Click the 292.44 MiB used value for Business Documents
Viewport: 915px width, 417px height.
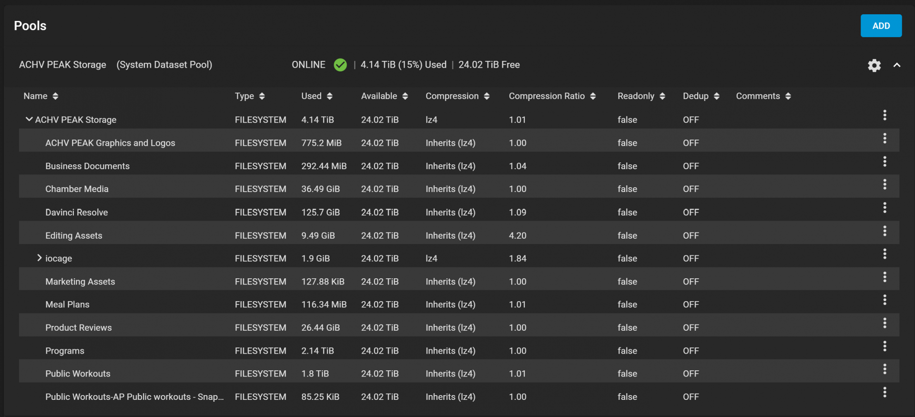coord(324,166)
